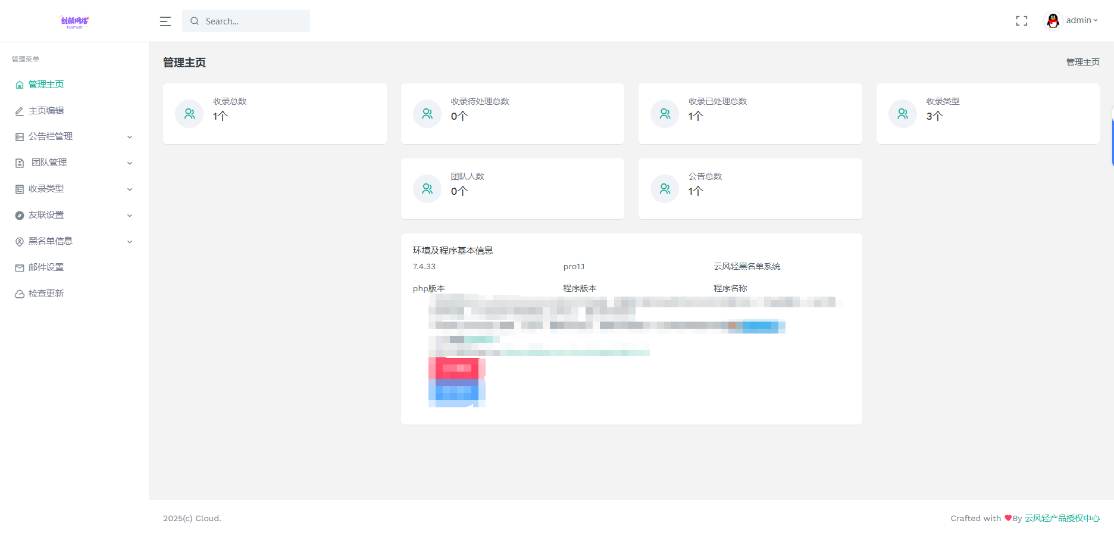Image resolution: width=1114 pixels, height=536 pixels.
Task: Expand the 友联设置 menu chevron
Action: click(x=130, y=215)
